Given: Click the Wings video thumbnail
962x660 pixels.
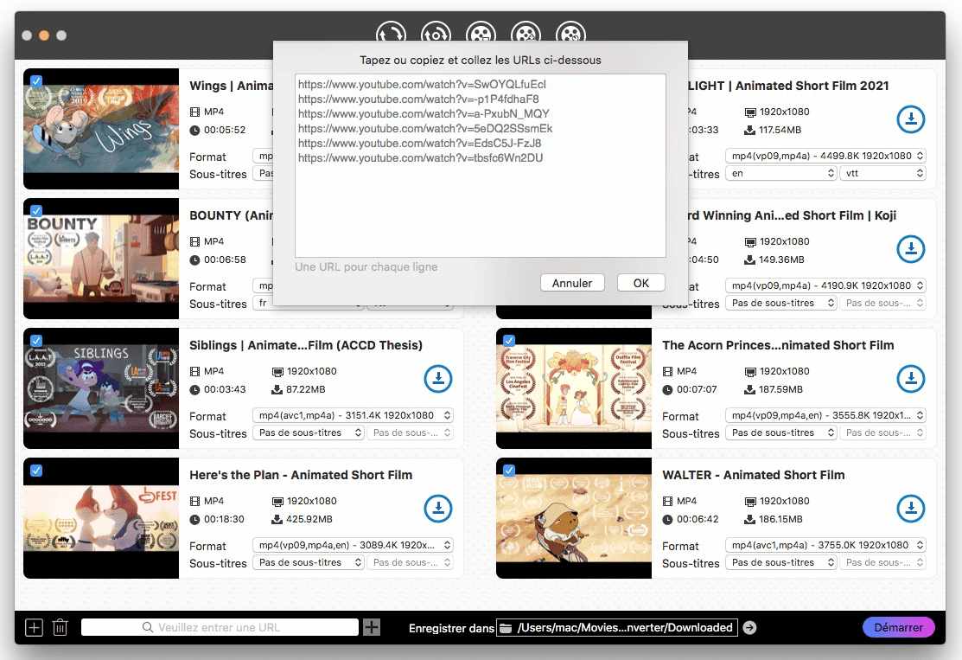Looking at the screenshot, I should coord(101,129).
